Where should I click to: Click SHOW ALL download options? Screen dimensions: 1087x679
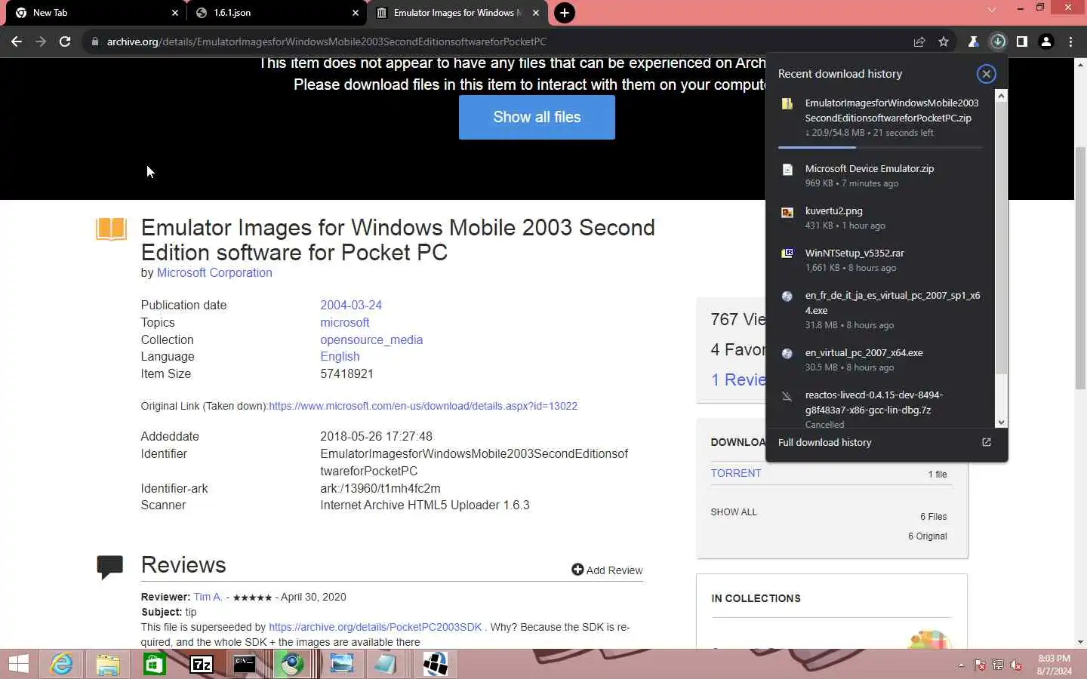pos(733,512)
